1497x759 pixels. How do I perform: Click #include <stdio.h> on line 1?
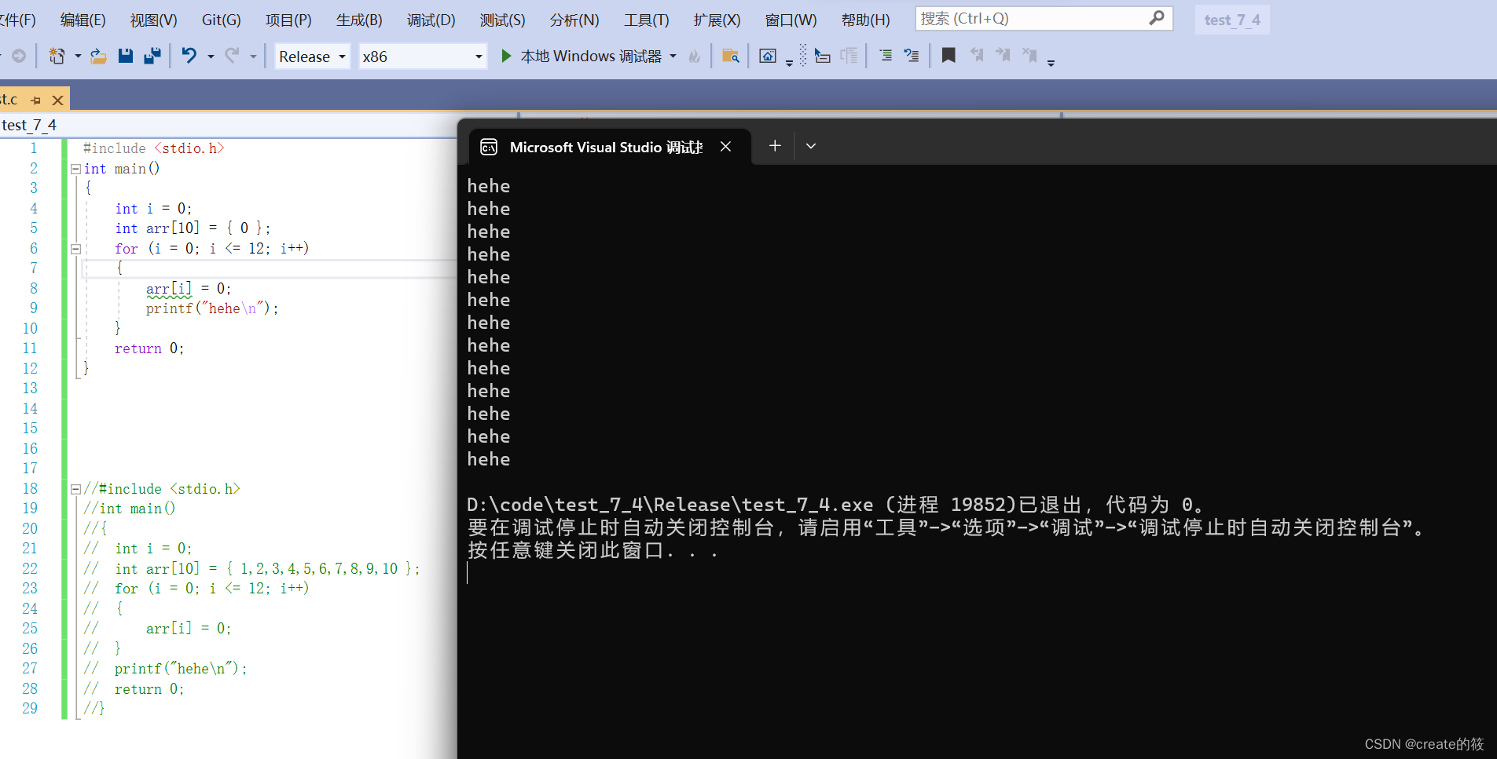tap(154, 148)
